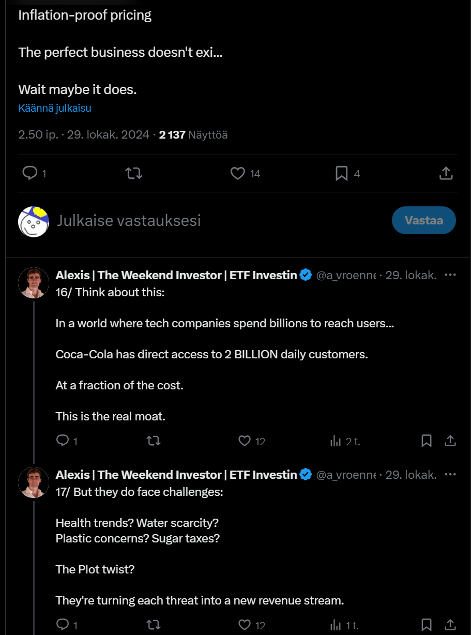
Task: Bookmark the main post
Action: (342, 173)
